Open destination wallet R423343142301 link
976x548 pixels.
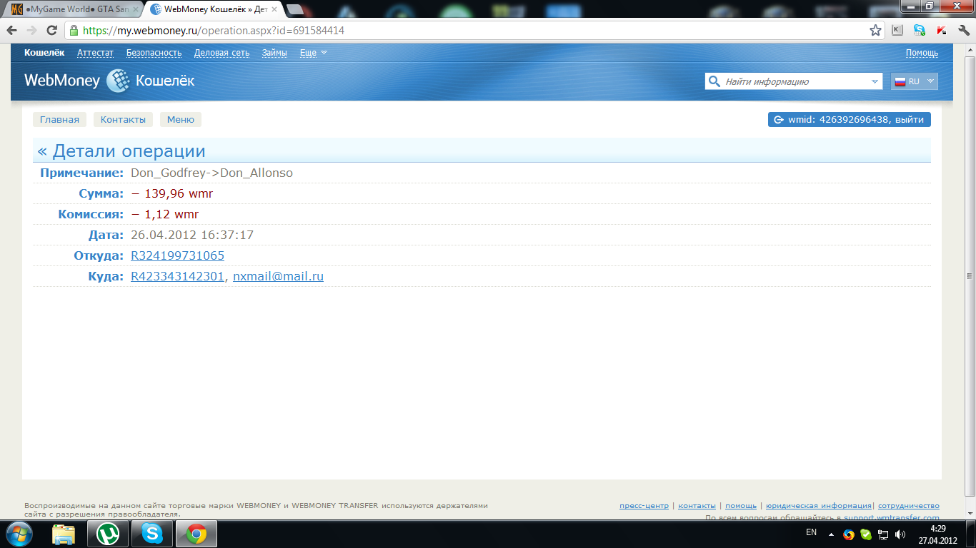coord(177,276)
